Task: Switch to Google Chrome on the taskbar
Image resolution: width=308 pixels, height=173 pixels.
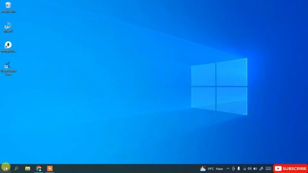Action: click(x=38, y=169)
